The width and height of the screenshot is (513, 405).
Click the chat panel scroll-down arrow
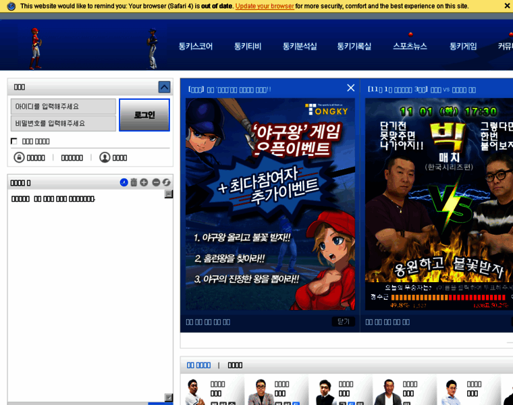[169, 398]
